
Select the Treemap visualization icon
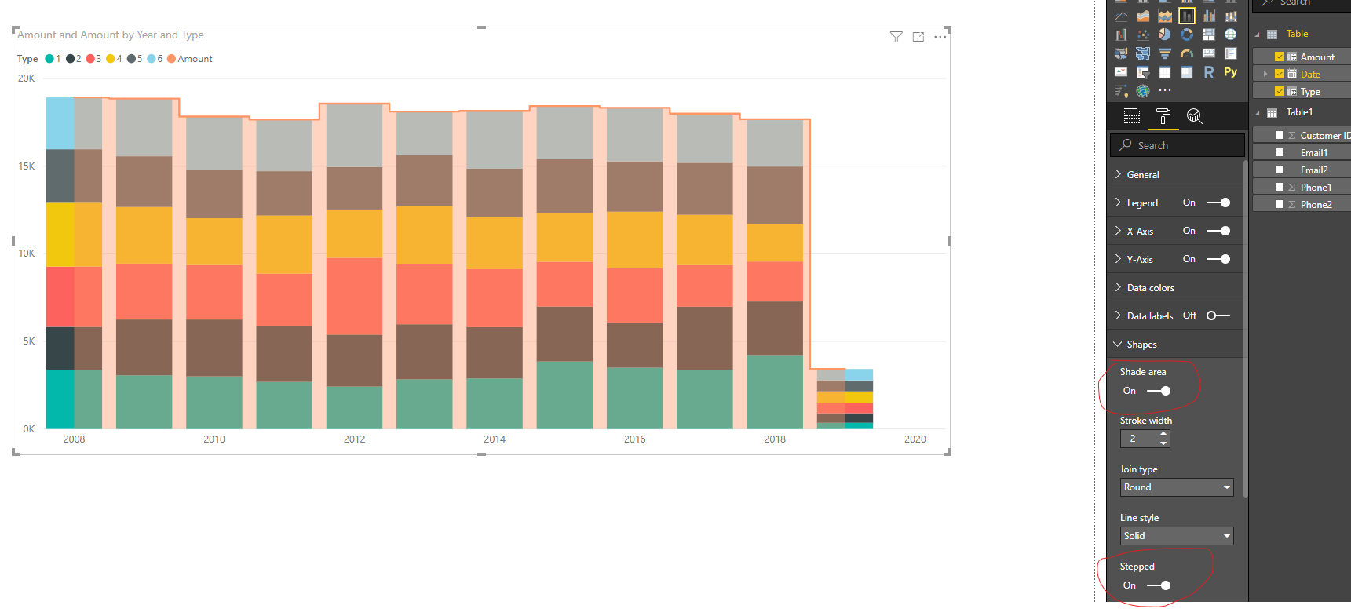pyautogui.click(x=1209, y=35)
